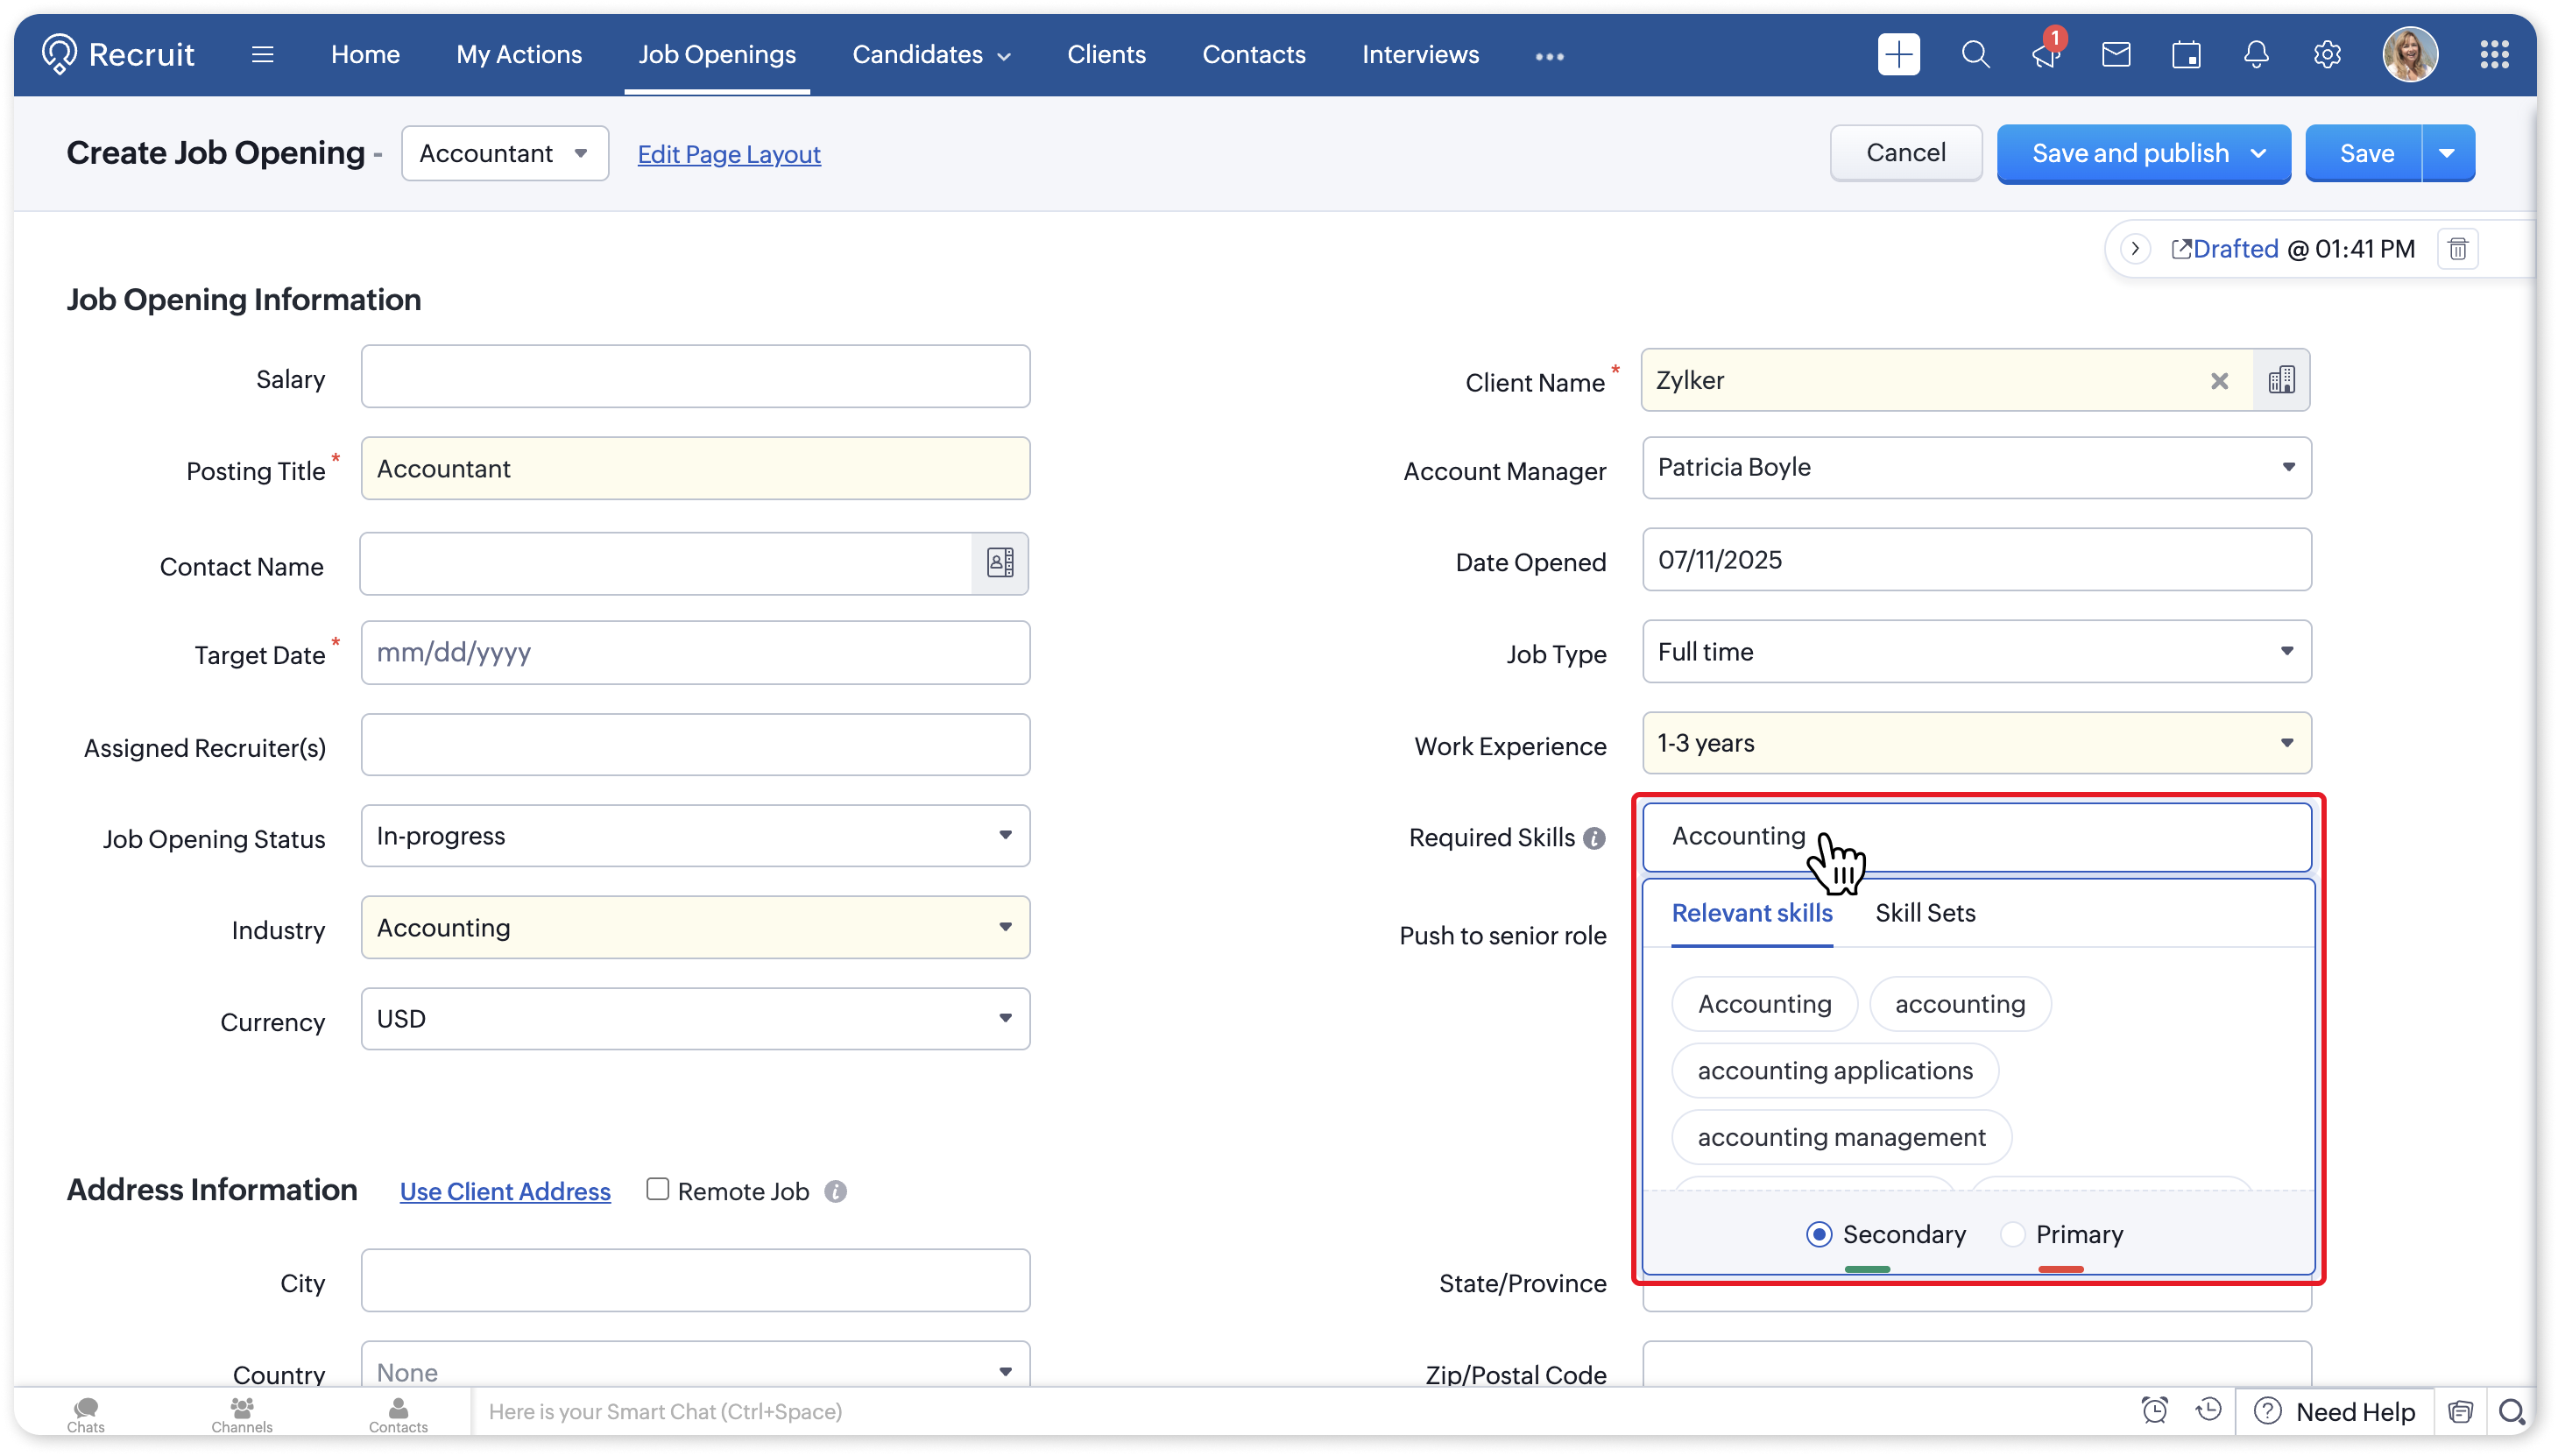2558x1456 pixels.
Task: Click client lookup building icon
Action: coord(2281,380)
